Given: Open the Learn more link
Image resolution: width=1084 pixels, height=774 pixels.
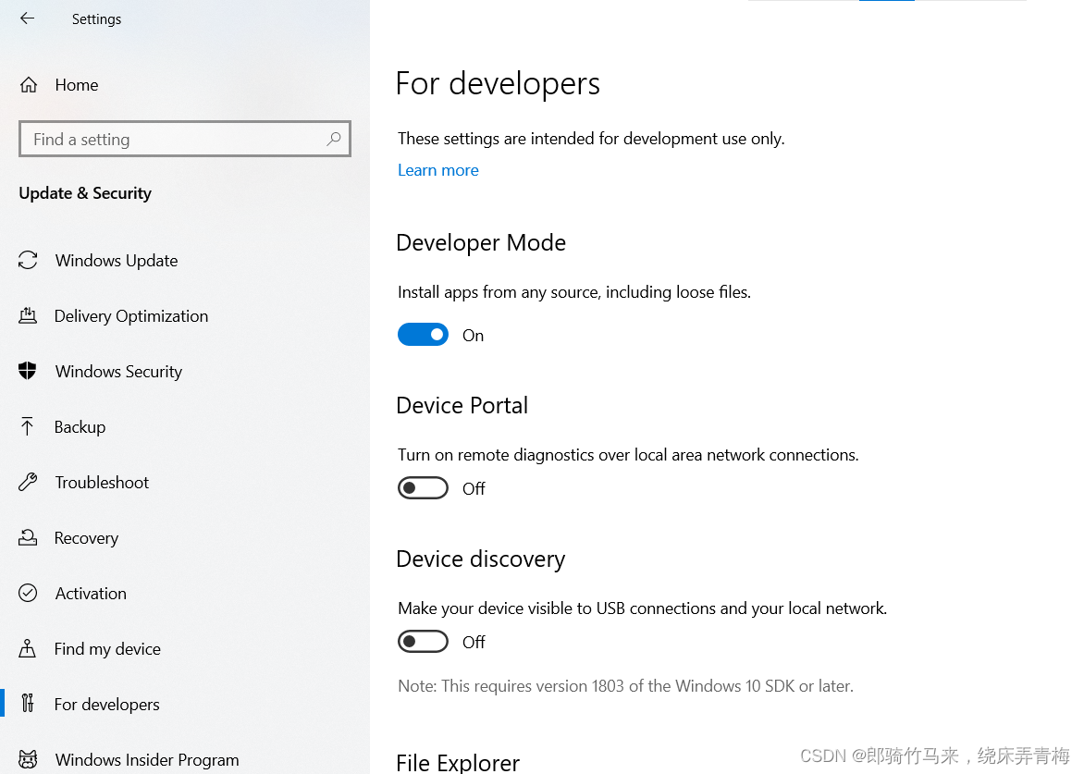Looking at the screenshot, I should click(x=437, y=170).
